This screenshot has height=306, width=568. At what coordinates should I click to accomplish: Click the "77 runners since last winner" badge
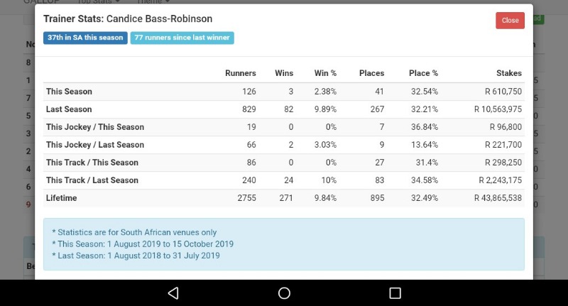(x=182, y=38)
